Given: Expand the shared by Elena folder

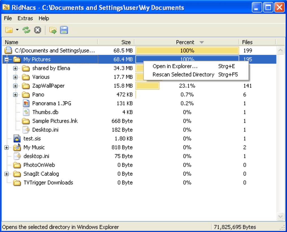Looking at the screenshot, I should point(15,68).
